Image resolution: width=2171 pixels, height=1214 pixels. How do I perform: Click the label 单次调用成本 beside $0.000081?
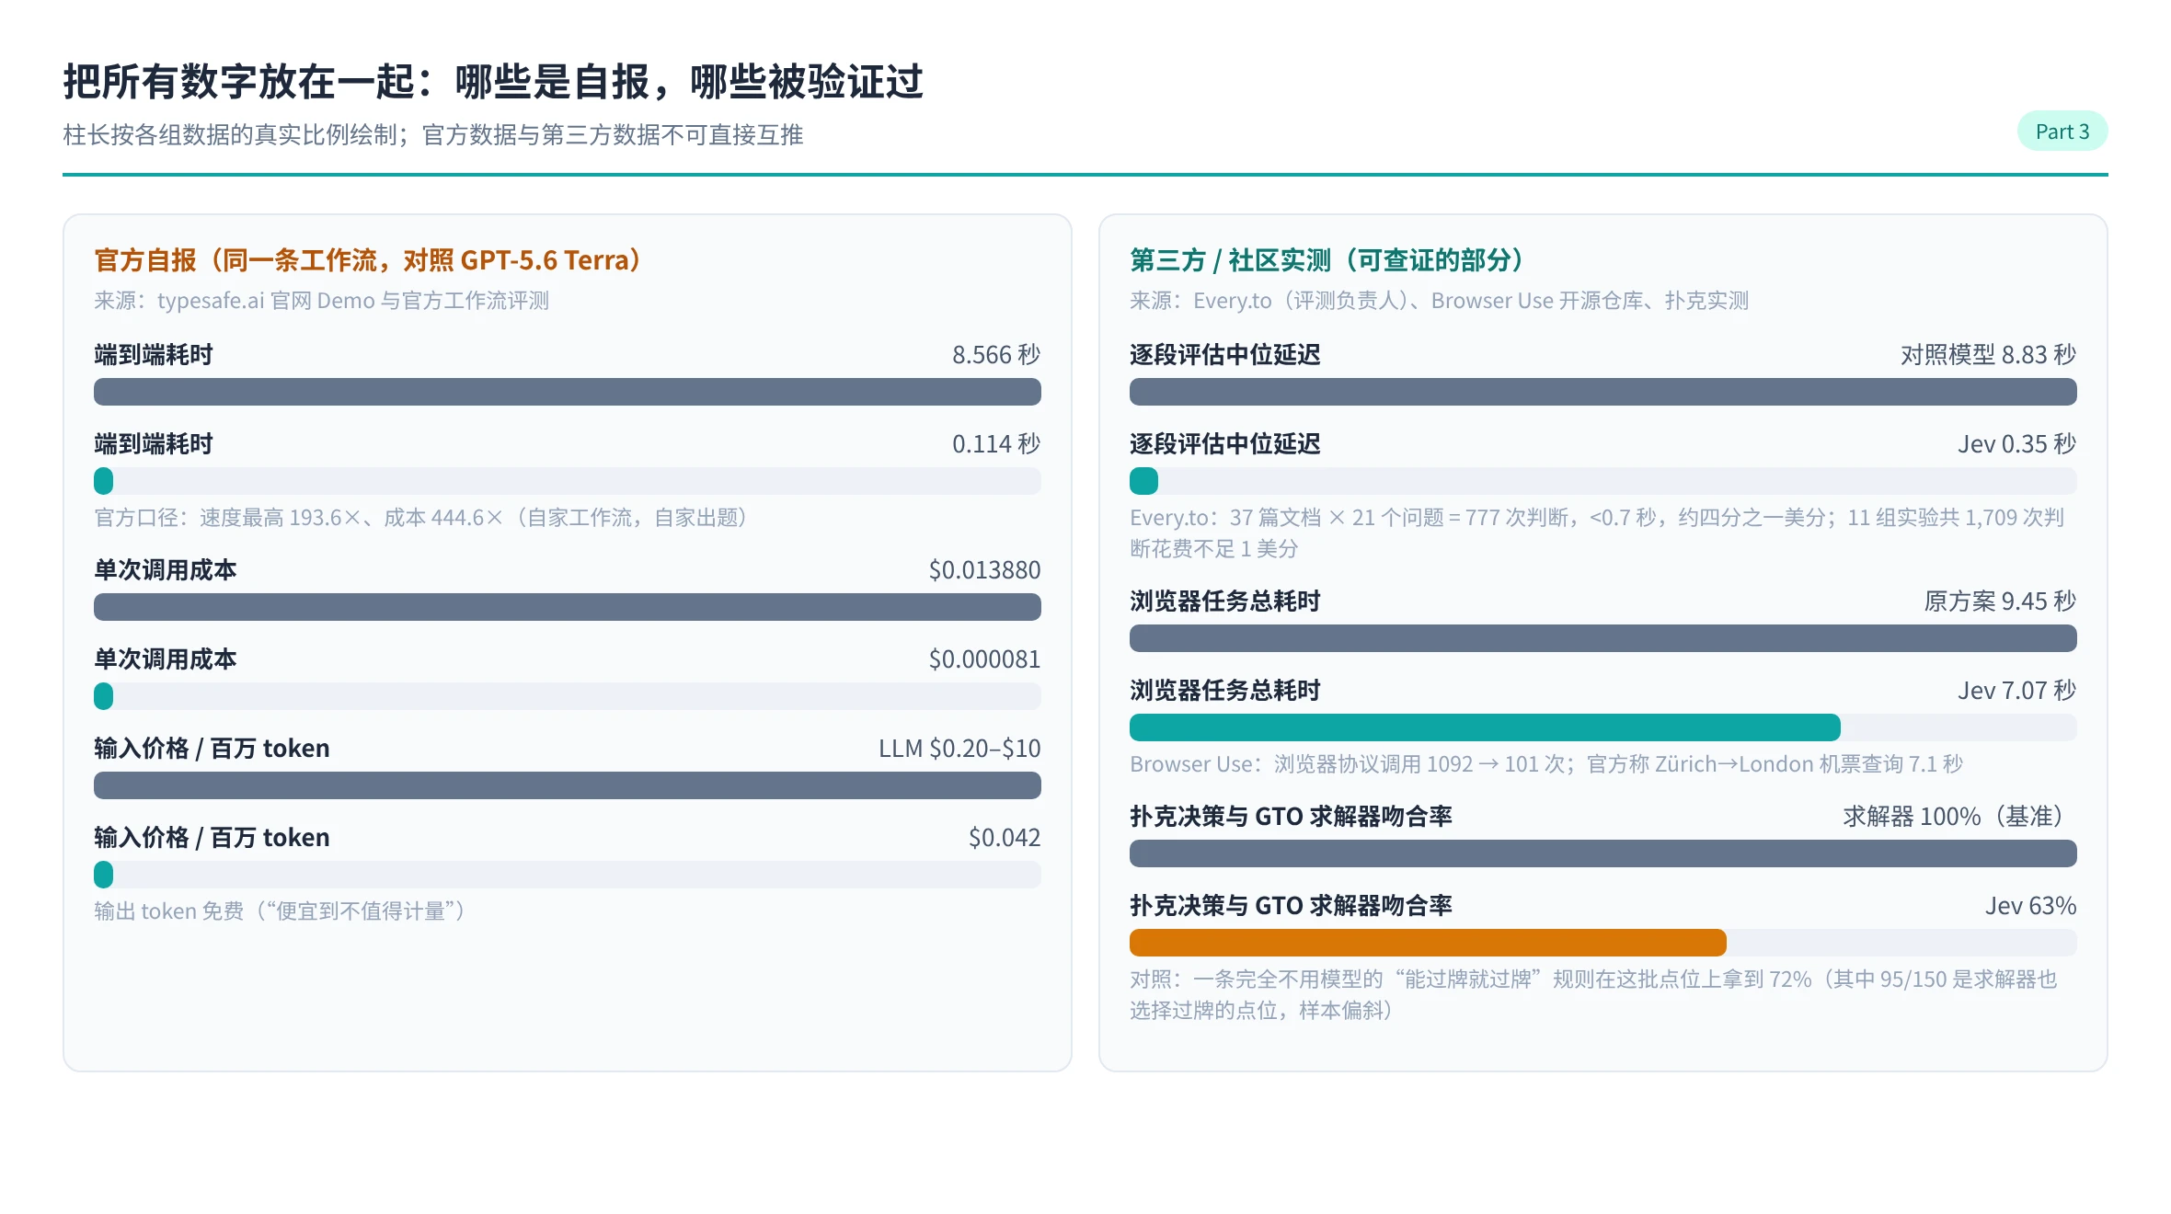tap(166, 659)
